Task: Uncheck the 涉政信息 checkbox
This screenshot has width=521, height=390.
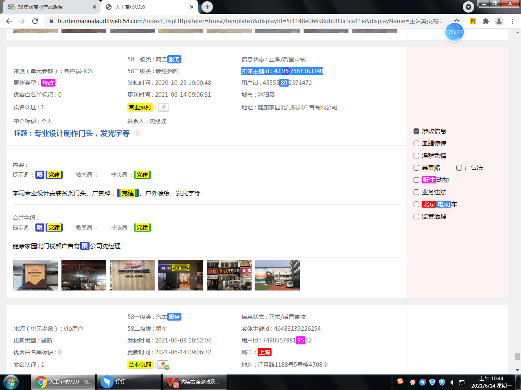Action: tap(416, 131)
